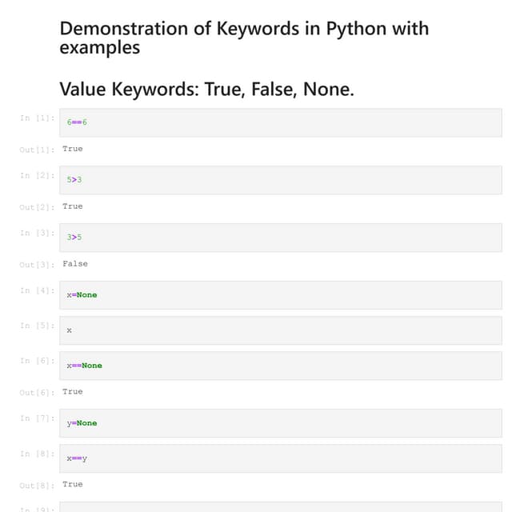Click the Out[6] prompt label
Viewport: 512px width, 512px height.
[37, 393]
